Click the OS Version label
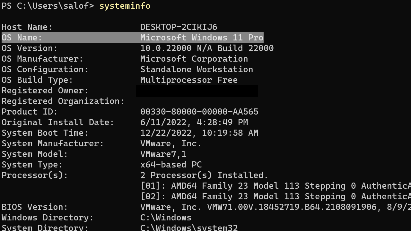Viewport: 411px width, 231px height. point(29,48)
